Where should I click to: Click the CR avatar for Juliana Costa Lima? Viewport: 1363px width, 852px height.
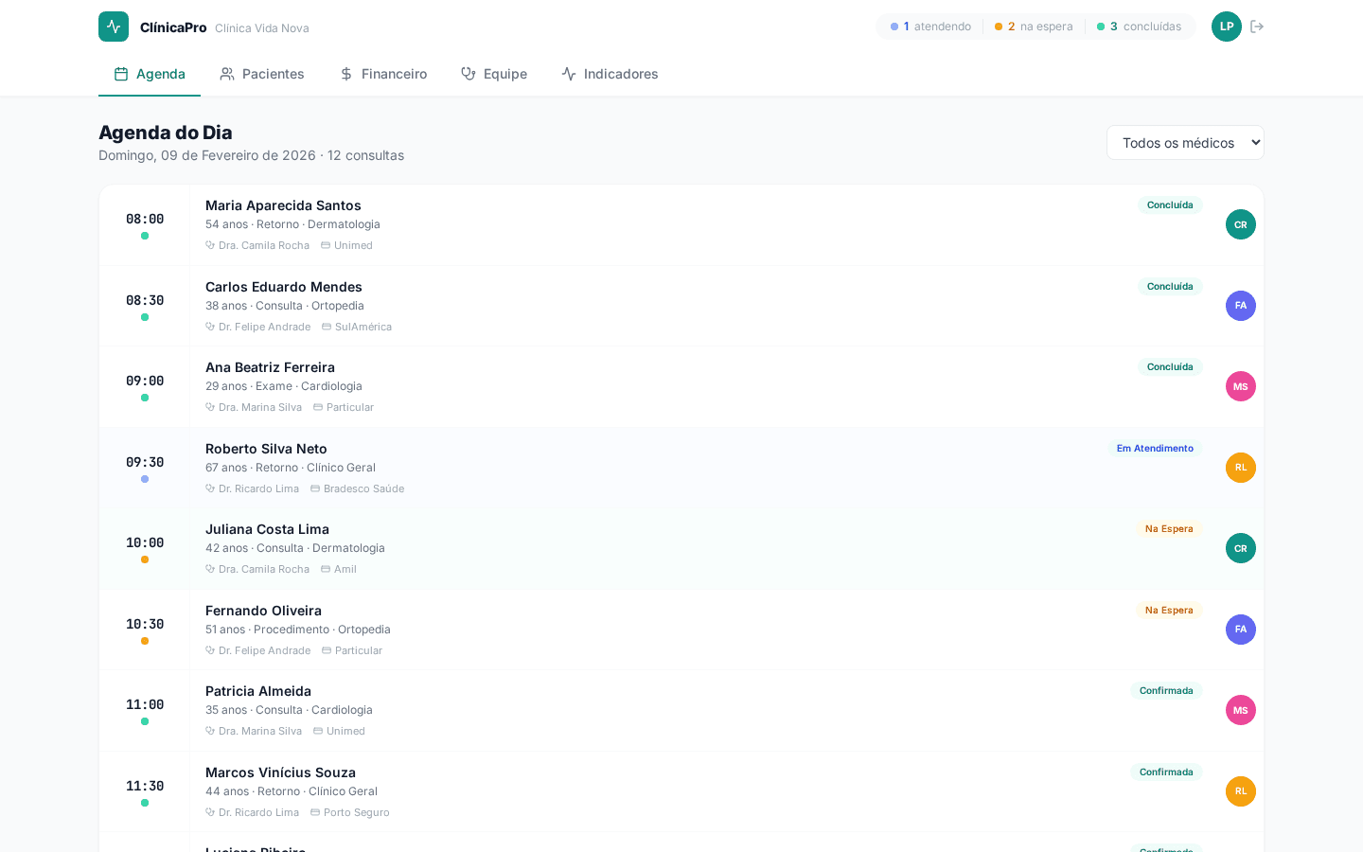click(1241, 548)
